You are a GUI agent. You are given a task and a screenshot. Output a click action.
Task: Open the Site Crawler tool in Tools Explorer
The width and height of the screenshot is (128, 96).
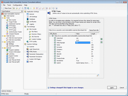12,20
